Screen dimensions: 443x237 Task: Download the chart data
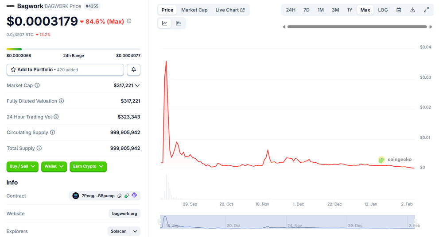(x=412, y=10)
